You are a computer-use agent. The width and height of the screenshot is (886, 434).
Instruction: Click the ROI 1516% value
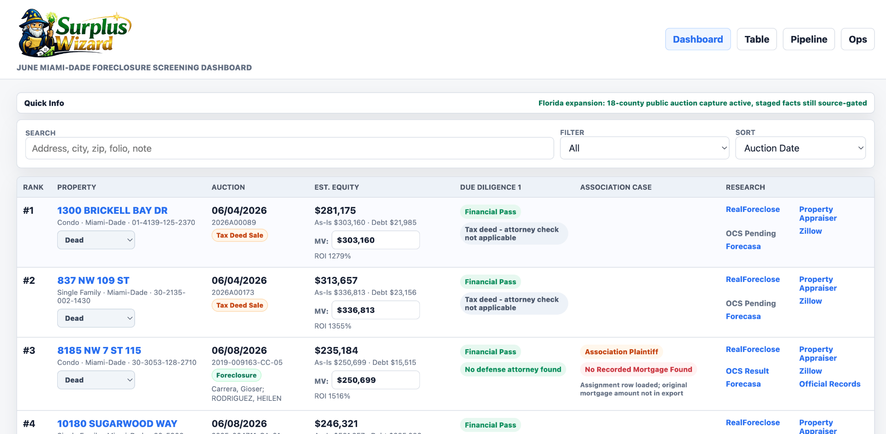click(332, 396)
